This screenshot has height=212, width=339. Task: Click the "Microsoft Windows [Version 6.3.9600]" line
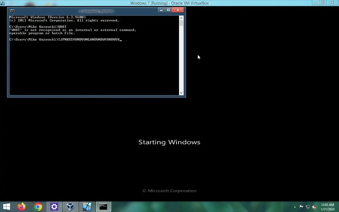(48, 17)
